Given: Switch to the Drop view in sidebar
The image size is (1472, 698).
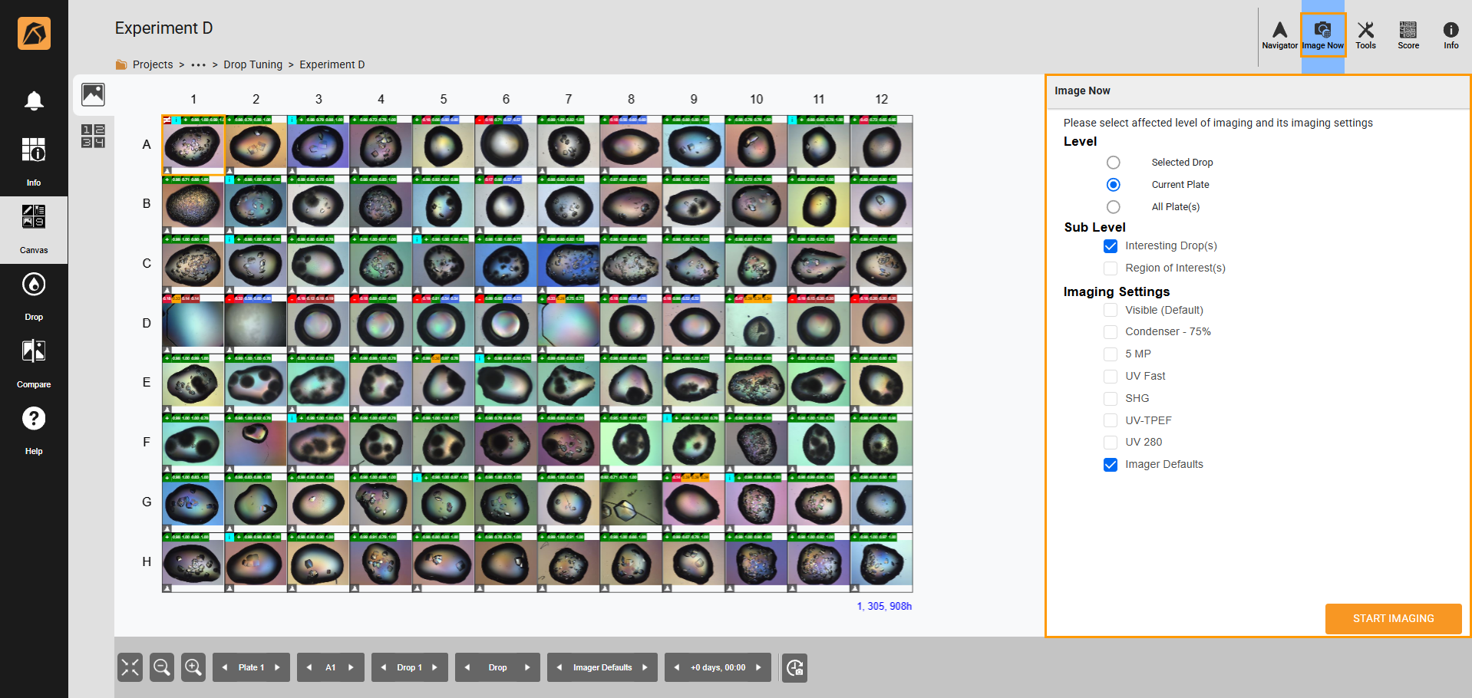Looking at the screenshot, I should click(34, 295).
